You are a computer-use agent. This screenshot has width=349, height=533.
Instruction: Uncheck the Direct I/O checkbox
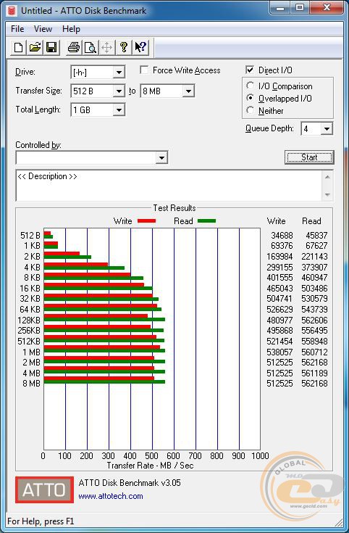point(250,70)
